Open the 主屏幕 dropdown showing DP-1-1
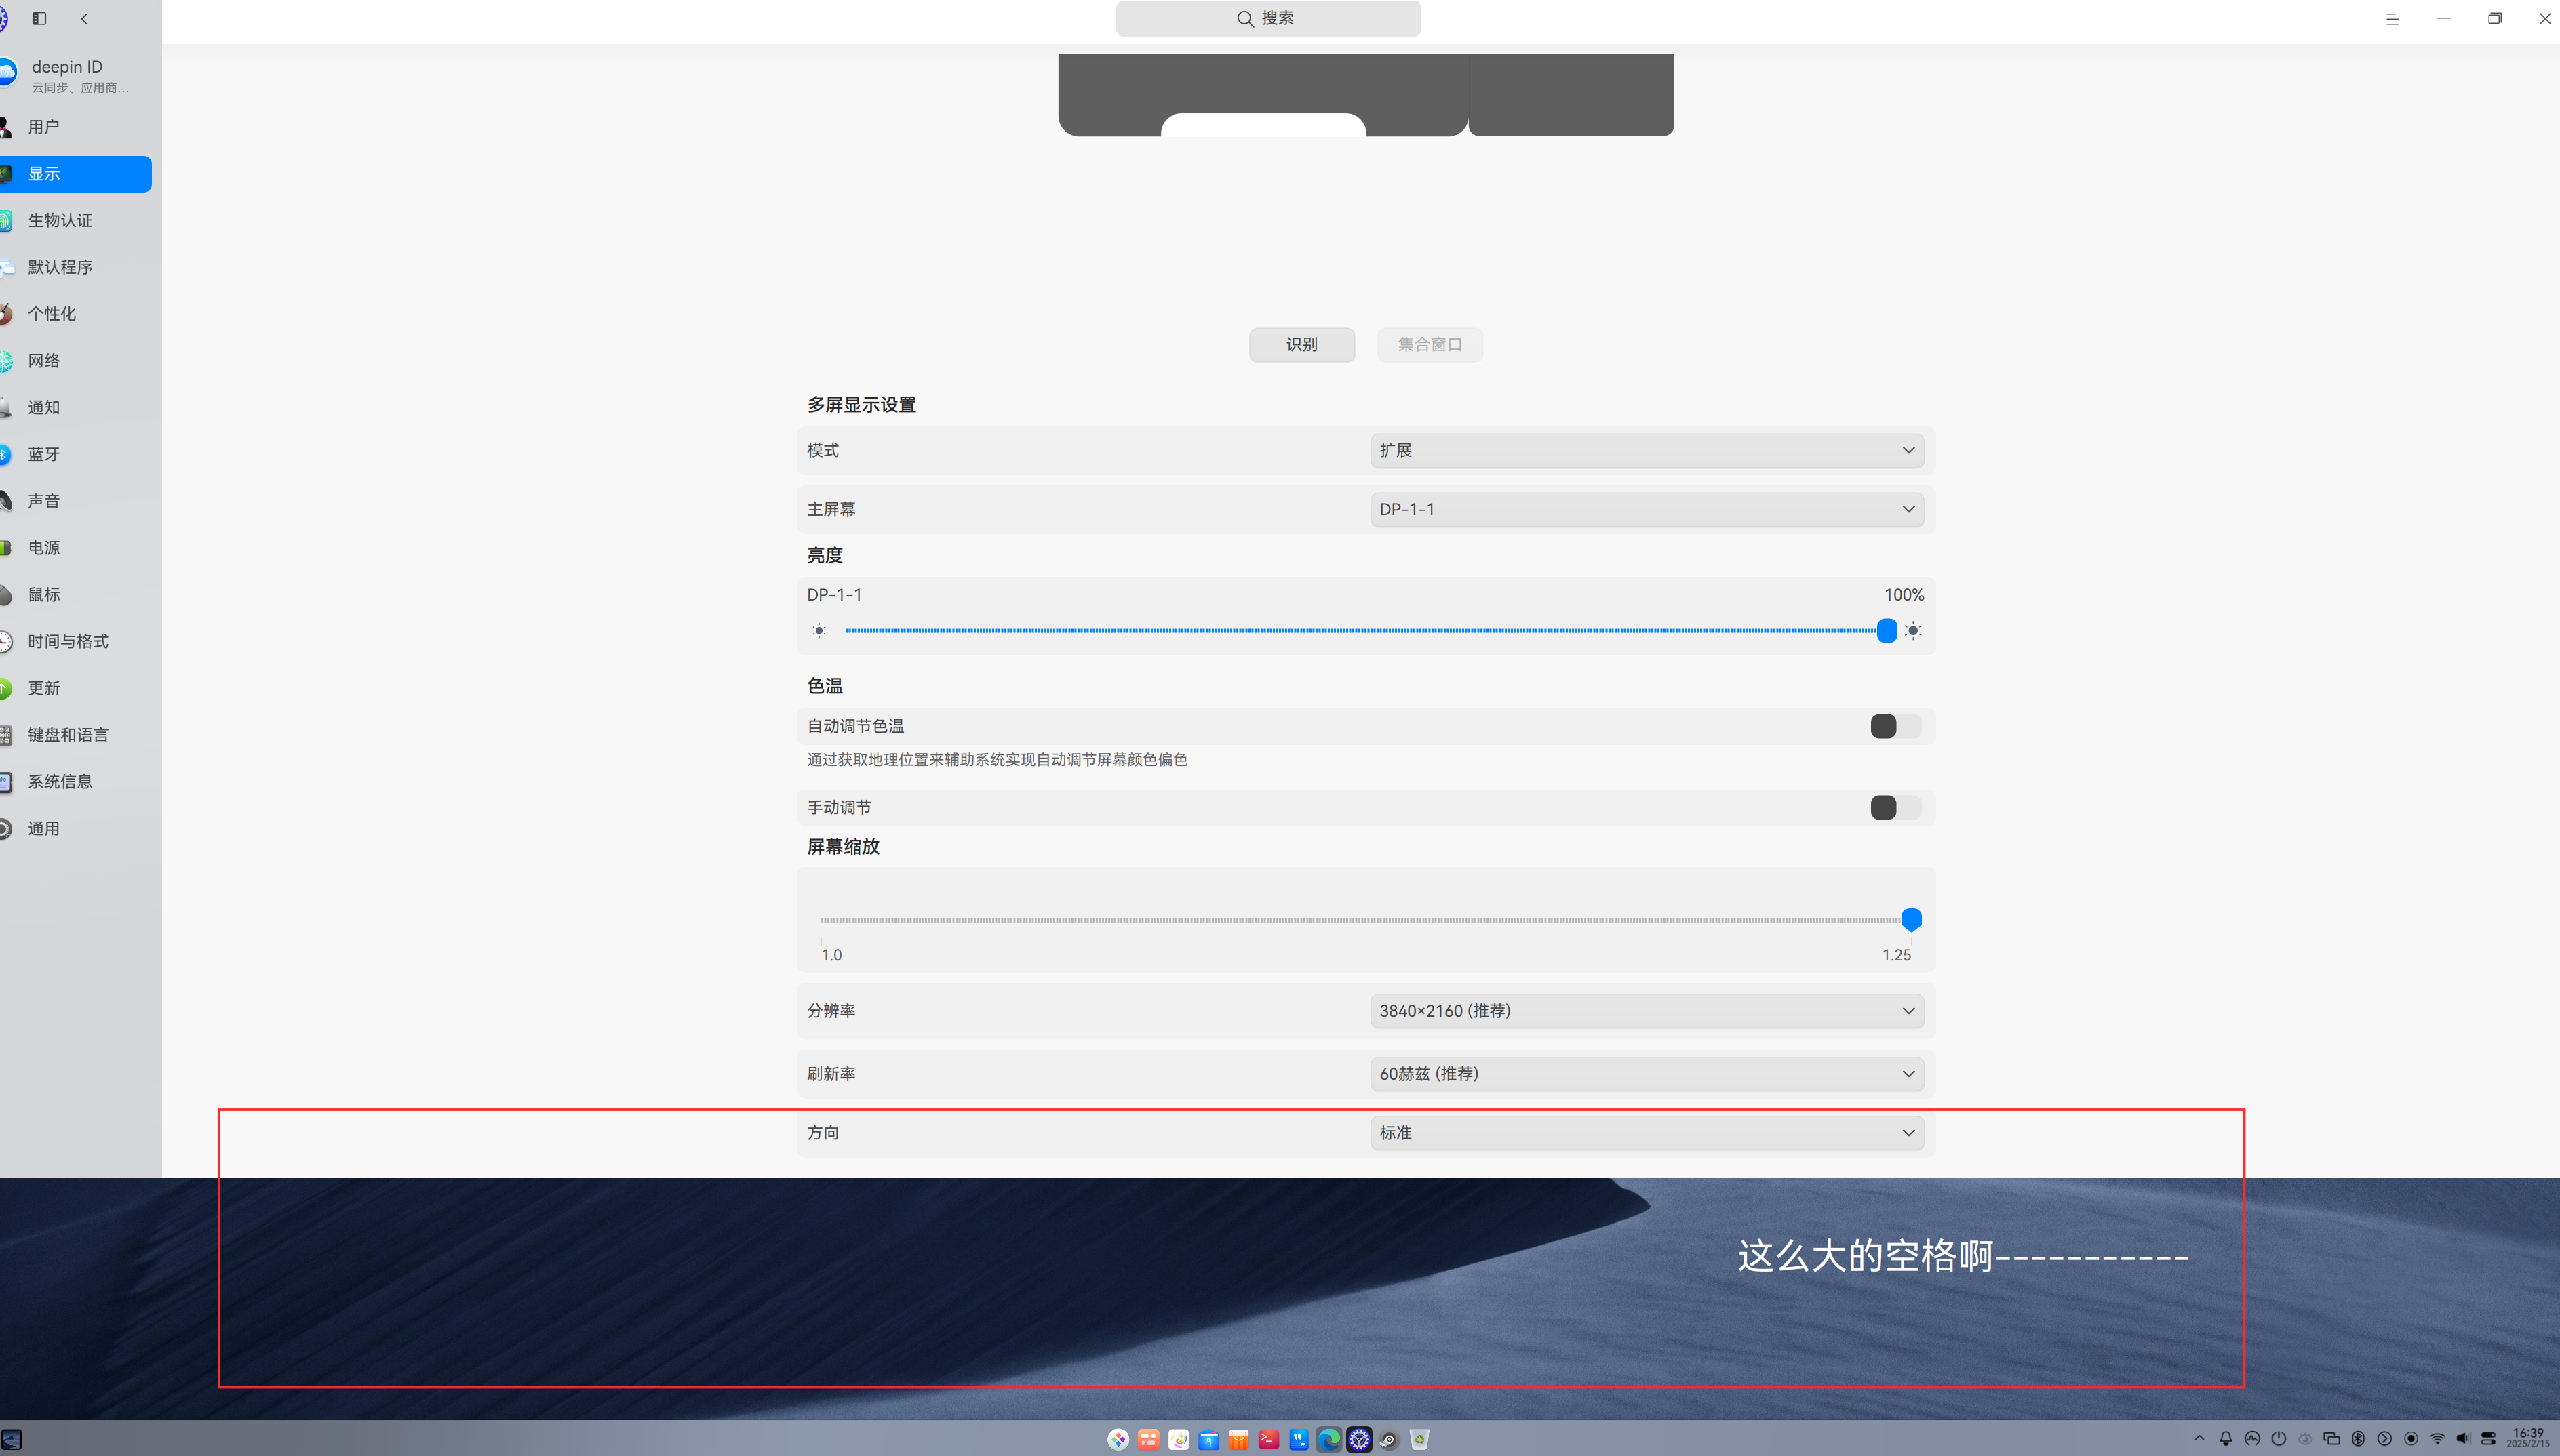2560x1456 pixels. tap(1647, 509)
